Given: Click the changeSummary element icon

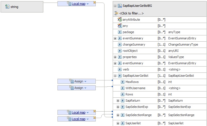Looking at the screenshot, I should point(120,44).
